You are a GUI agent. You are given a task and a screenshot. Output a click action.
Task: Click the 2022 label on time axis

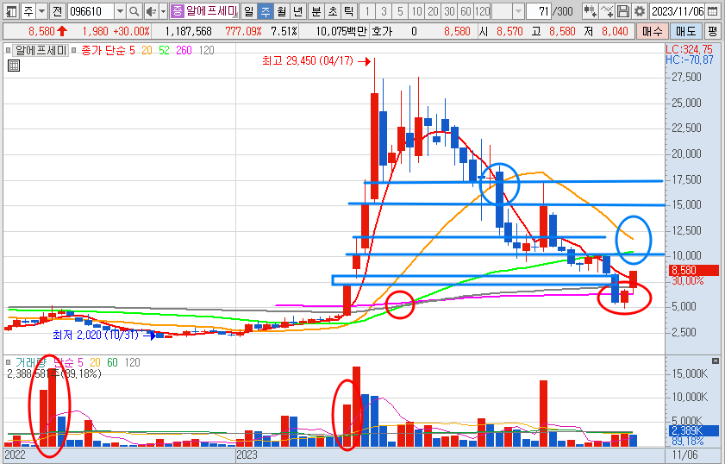[x=15, y=455]
